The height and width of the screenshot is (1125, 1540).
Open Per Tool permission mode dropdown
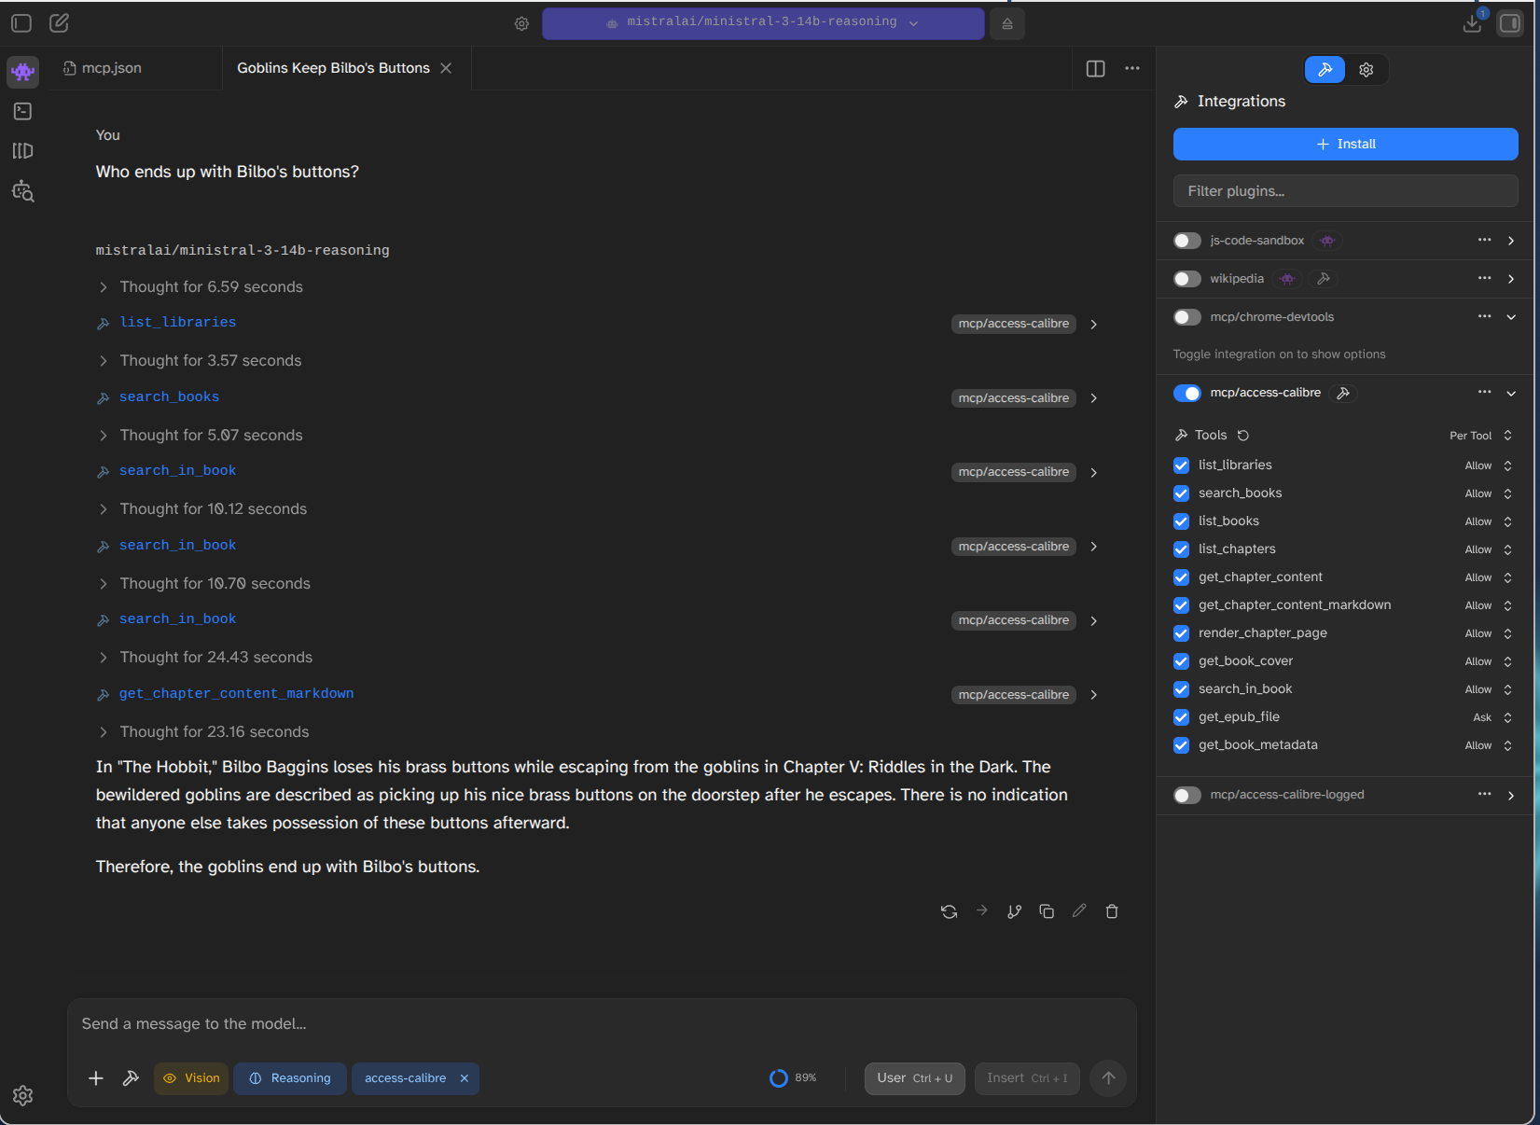[1481, 436]
